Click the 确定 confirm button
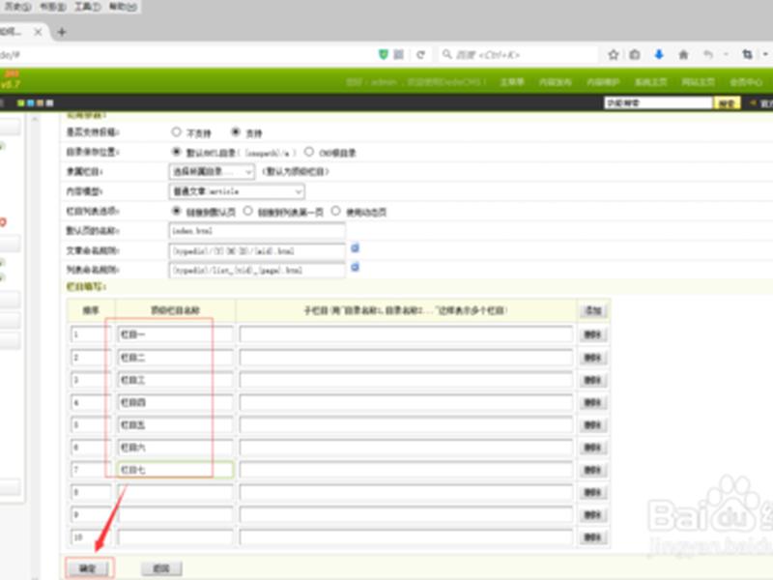 pos(88,568)
